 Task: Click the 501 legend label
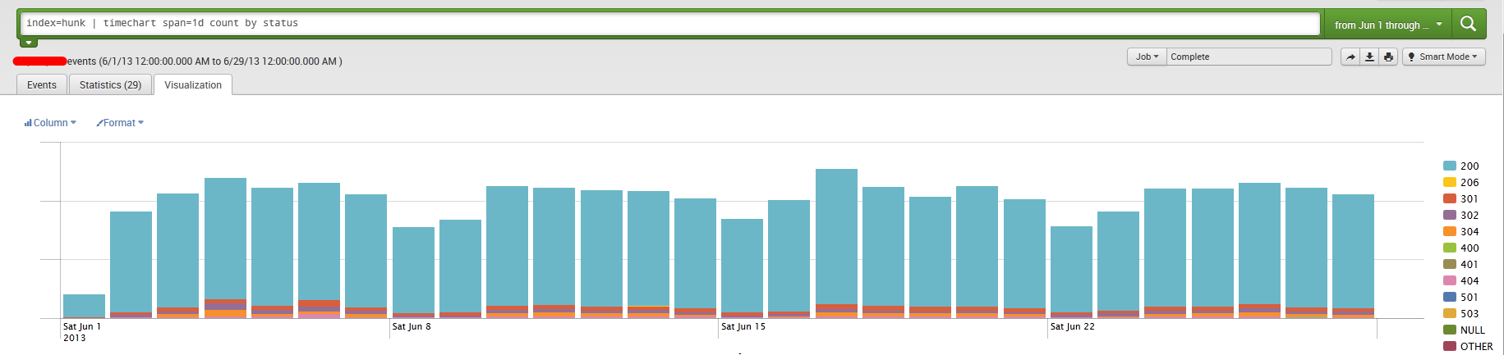click(1470, 297)
